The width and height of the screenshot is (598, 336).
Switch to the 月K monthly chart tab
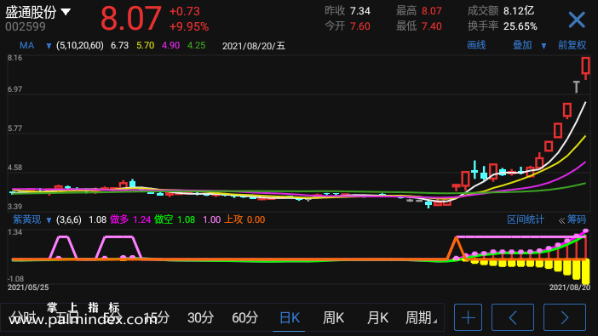click(377, 318)
